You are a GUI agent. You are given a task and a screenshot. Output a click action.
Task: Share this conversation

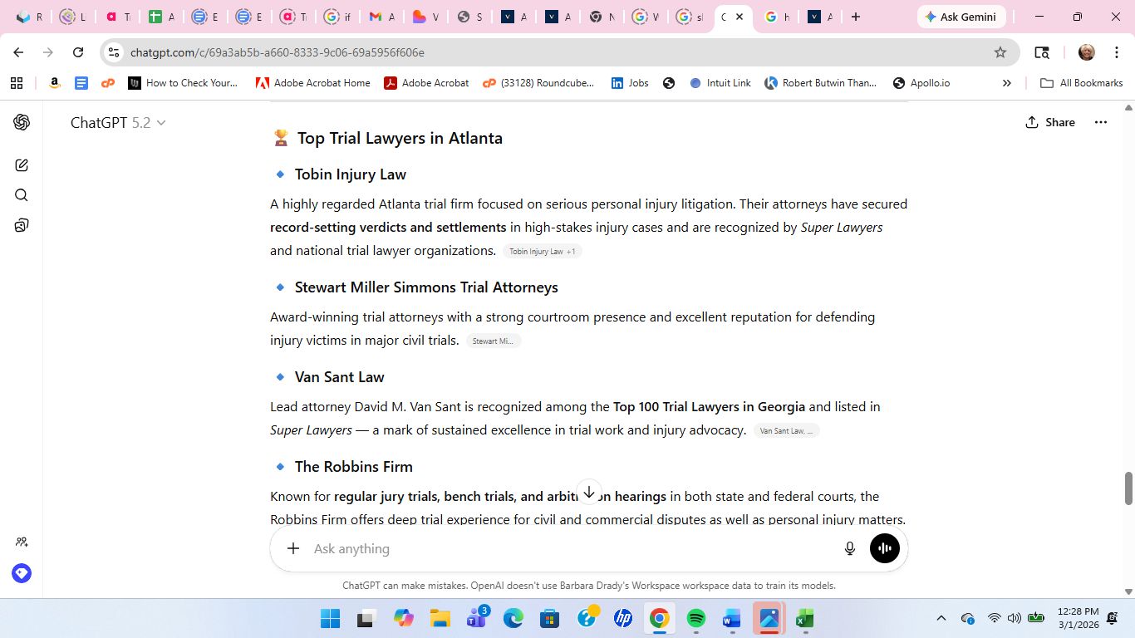[1050, 122]
